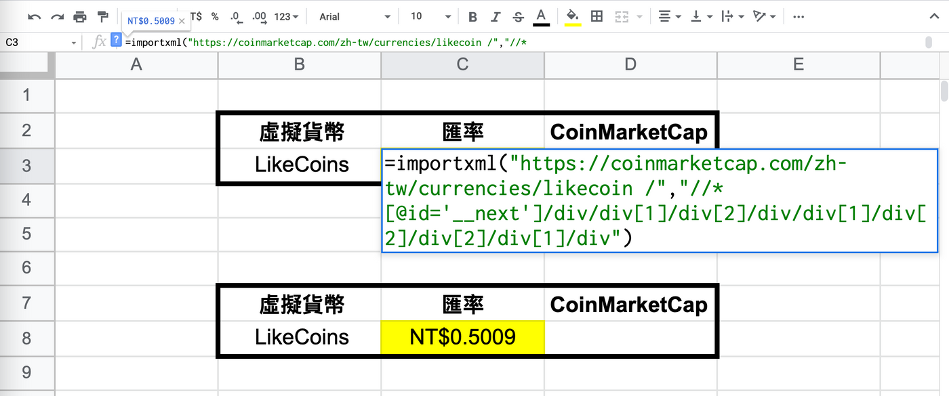
Task: Redo the last undone action
Action: (57, 16)
